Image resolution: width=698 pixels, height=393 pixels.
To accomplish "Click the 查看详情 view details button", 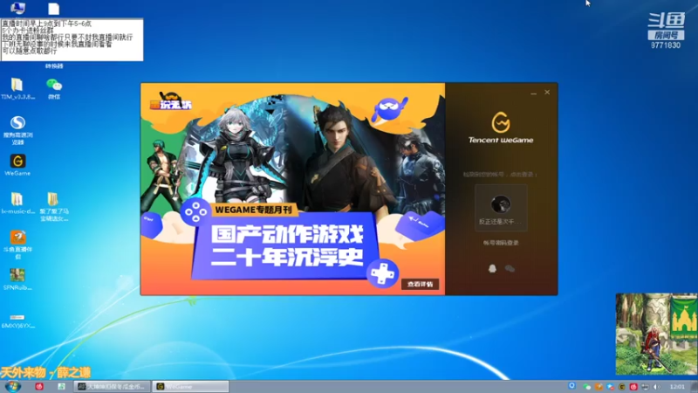I will coord(420,284).
